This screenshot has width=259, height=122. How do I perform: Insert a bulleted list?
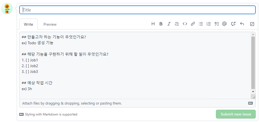click(201, 24)
